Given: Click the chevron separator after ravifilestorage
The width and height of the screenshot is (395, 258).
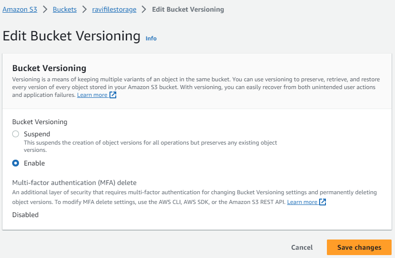Looking at the screenshot, I should pyautogui.click(x=144, y=9).
